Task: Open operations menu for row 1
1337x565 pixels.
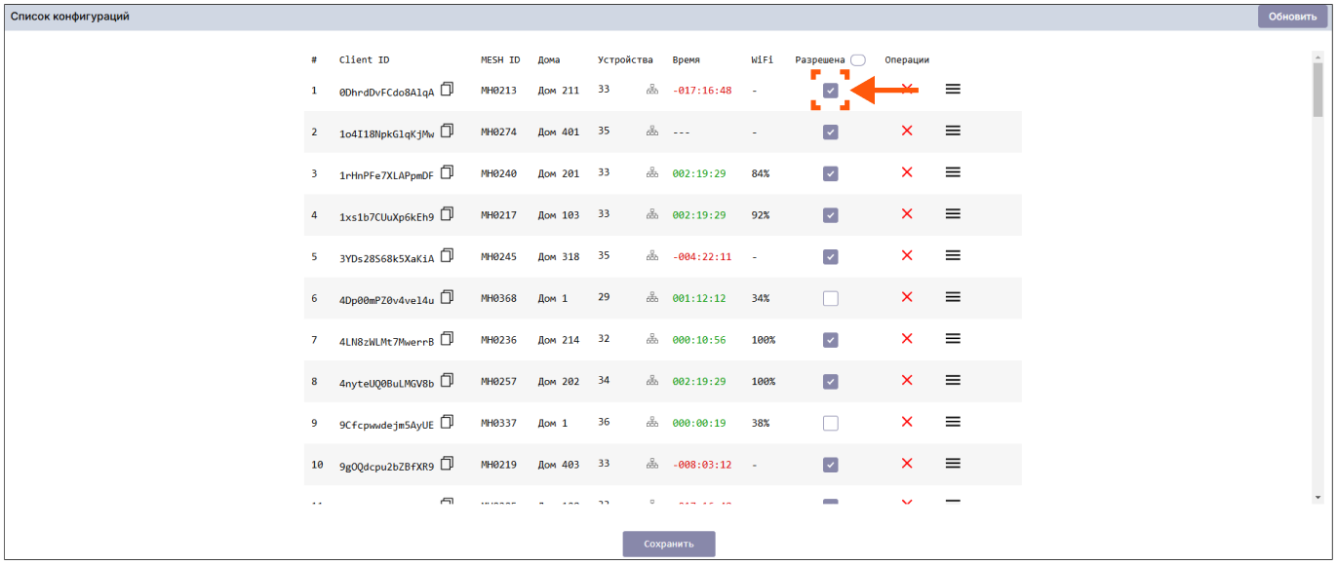Action: point(953,89)
